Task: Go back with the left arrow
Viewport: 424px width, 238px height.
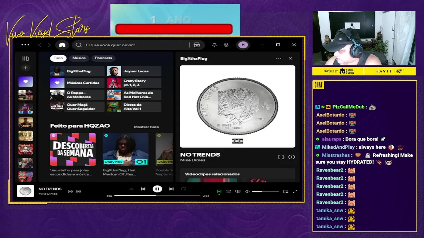Action: pyautogui.click(x=40, y=45)
